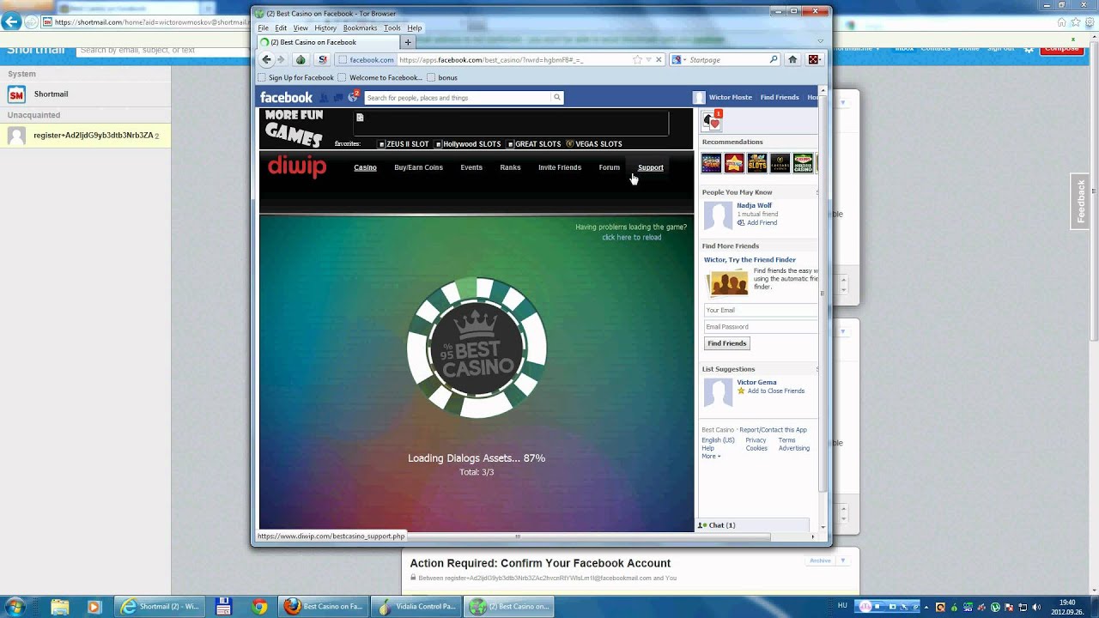Viewport: 1099px width, 618px height.
Task: Click the Tor onion button
Action: tap(301, 59)
